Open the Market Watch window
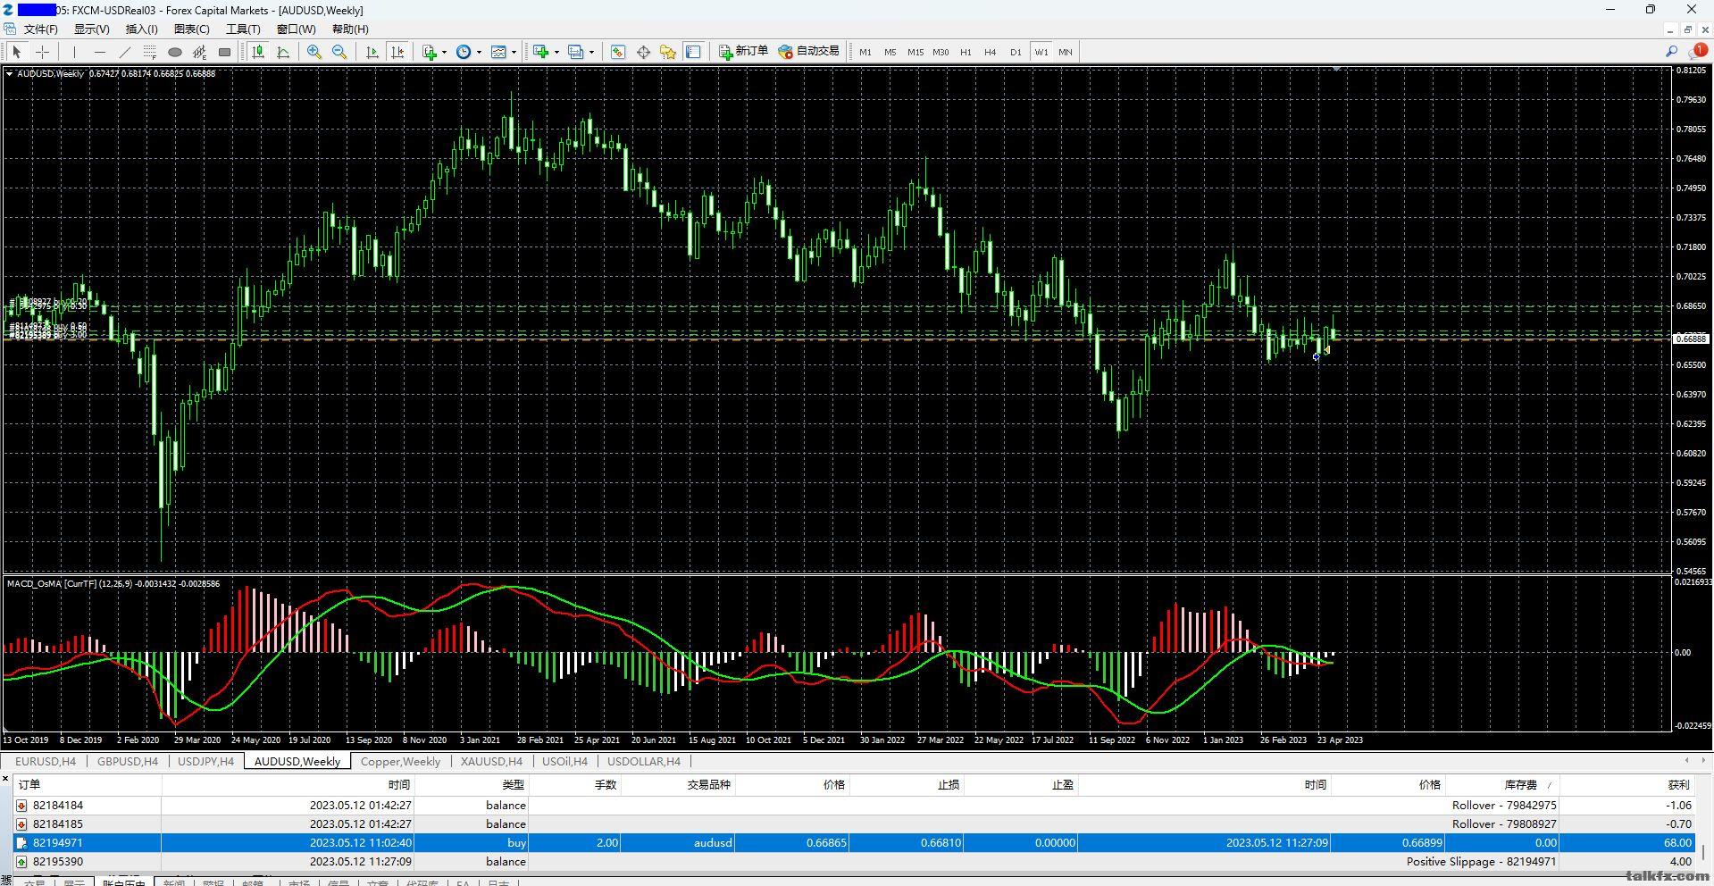The image size is (1714, 886). pos(618,52)
